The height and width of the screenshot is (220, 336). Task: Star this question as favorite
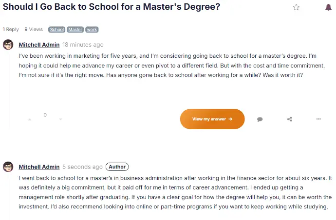click(x=296, y=7)
